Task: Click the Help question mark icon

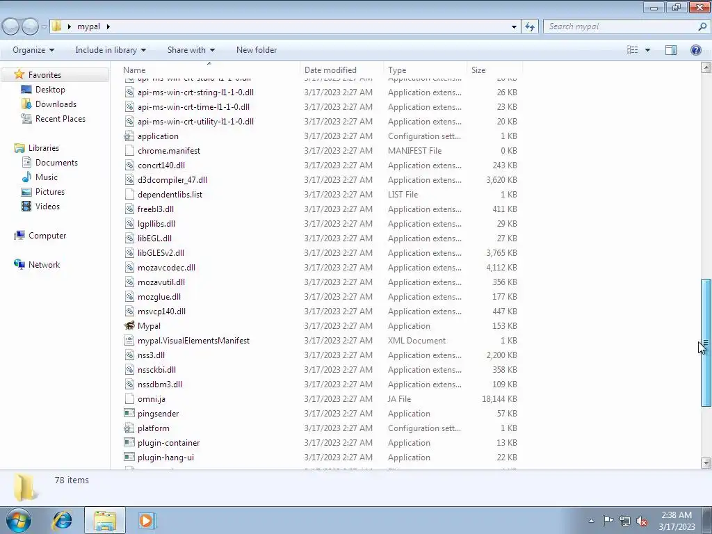Action: (x=695, y=50)
